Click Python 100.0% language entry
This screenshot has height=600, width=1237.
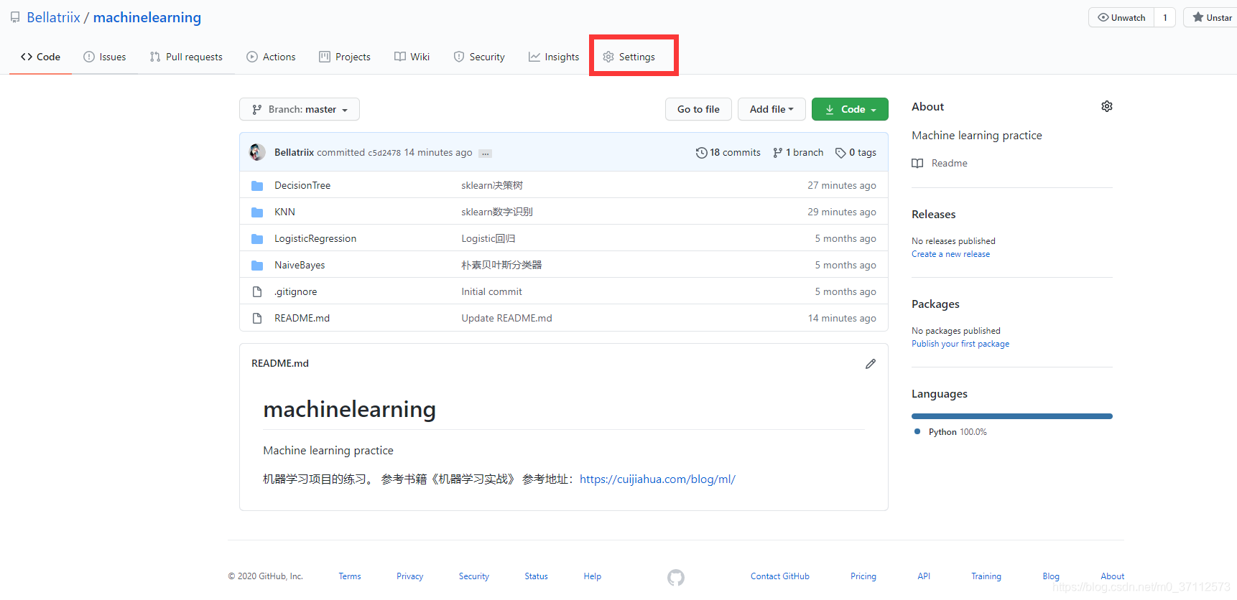click(950, 431)
